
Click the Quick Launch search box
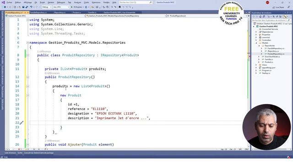point(136,2)
